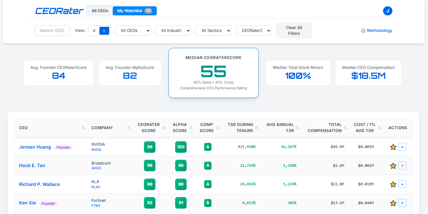This screenshot has width=428, height=214.
Task: Open the CEORaterScore sort dropdown
Action: [x=254, y=31]
